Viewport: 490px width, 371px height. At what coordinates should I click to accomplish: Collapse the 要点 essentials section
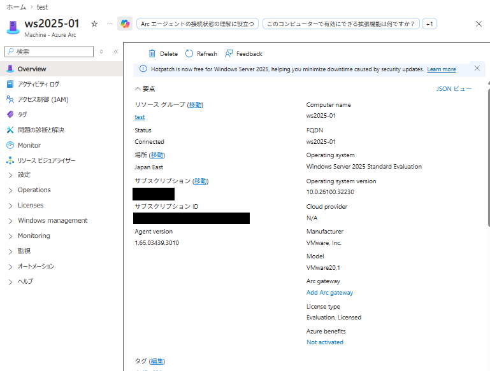pos(138,89)
